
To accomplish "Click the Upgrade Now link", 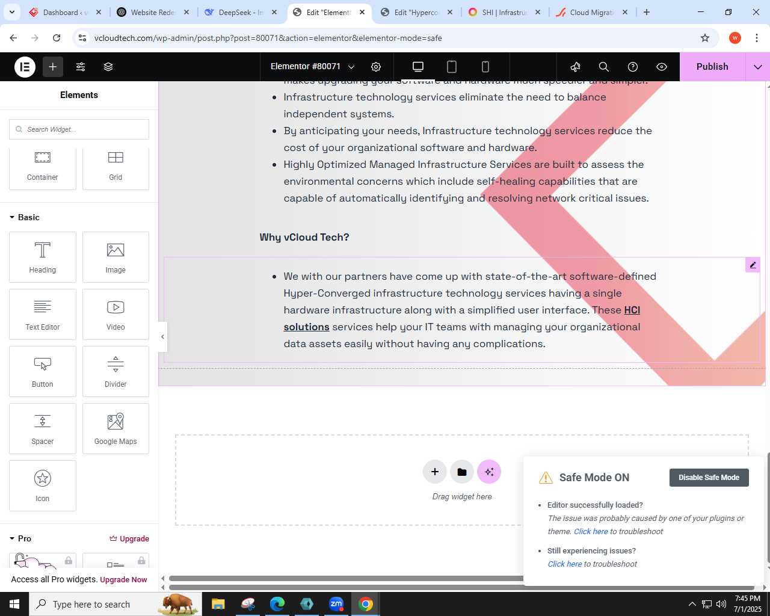I will 123,579.
